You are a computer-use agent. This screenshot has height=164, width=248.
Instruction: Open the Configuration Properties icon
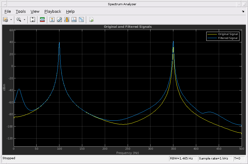pyautogui.click(x=5, y=20)
